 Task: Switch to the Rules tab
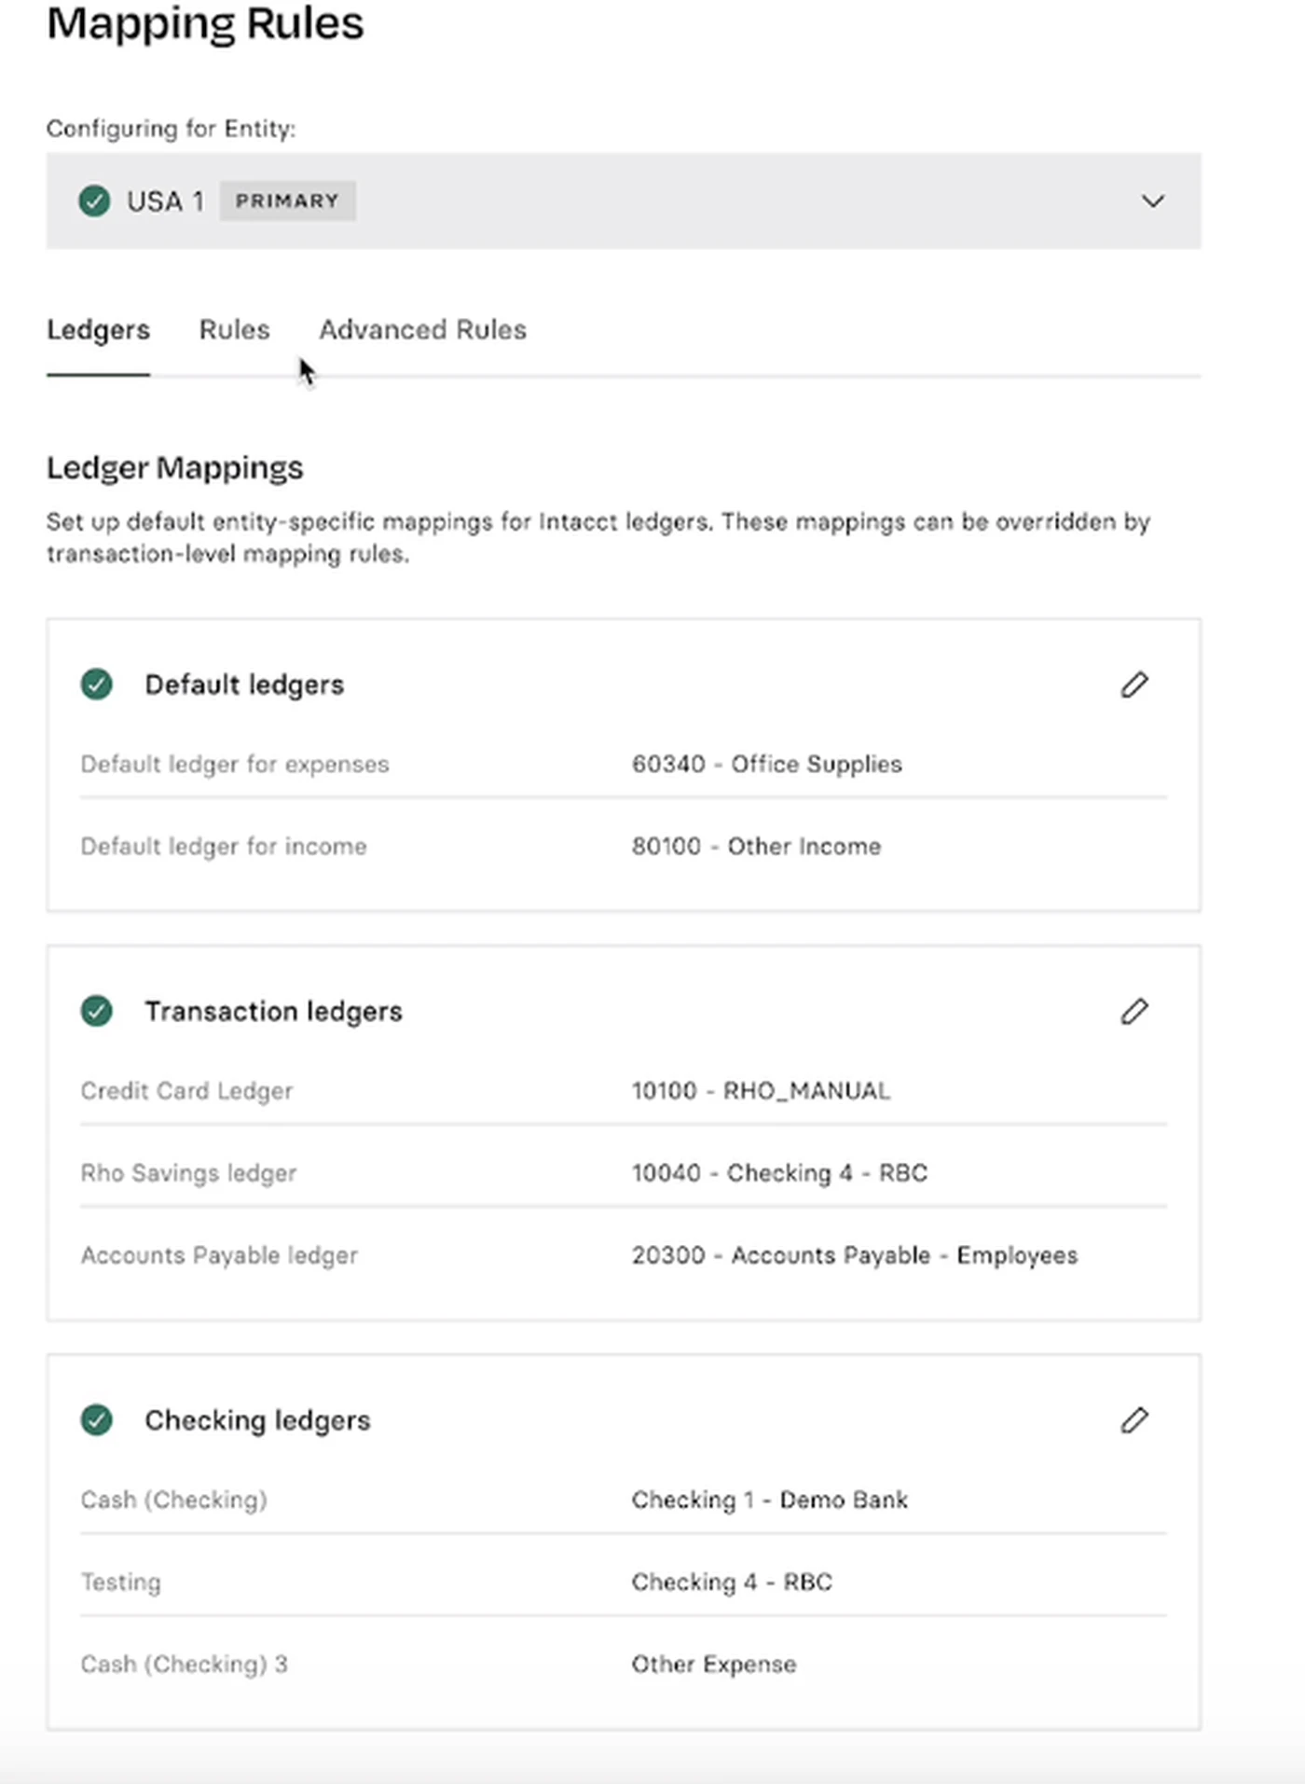click(x=234, y=329)
